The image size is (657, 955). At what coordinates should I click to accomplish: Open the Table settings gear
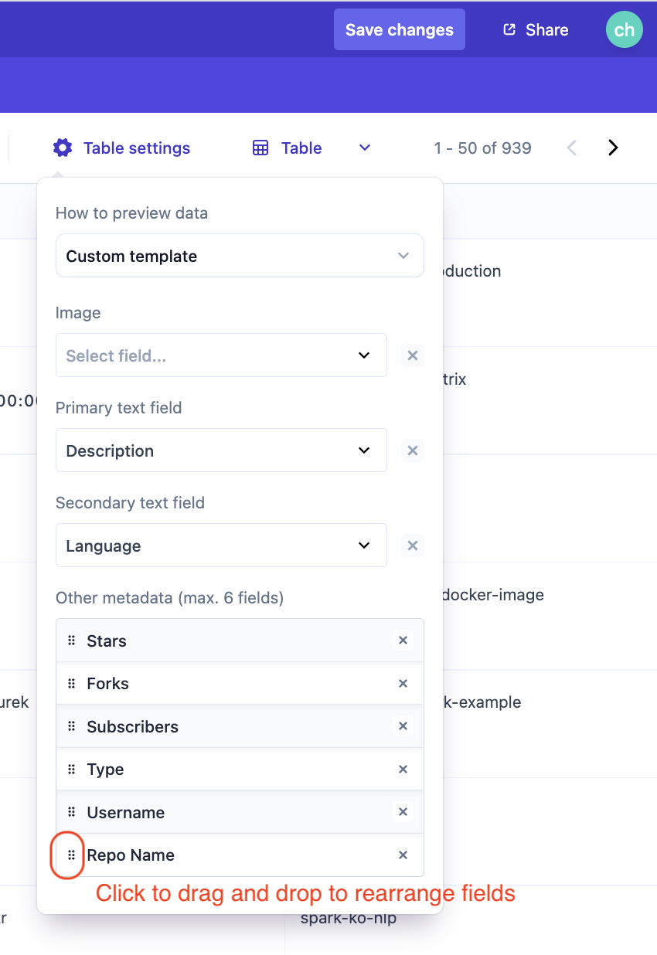coord(63,148)
